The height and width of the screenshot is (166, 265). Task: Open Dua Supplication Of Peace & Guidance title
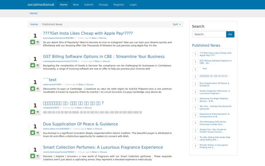click(81, 124)
